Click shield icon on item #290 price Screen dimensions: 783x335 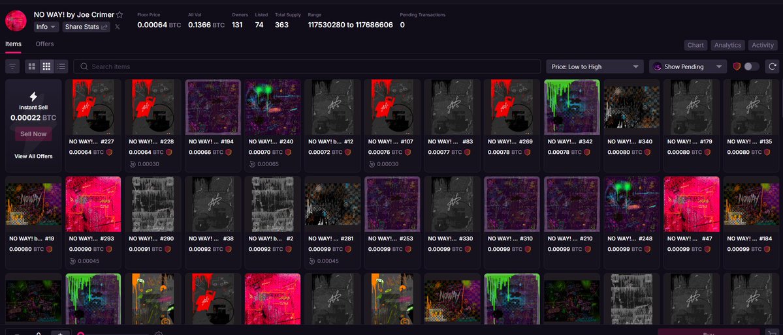pyautogui.click(x=168, y=249)
